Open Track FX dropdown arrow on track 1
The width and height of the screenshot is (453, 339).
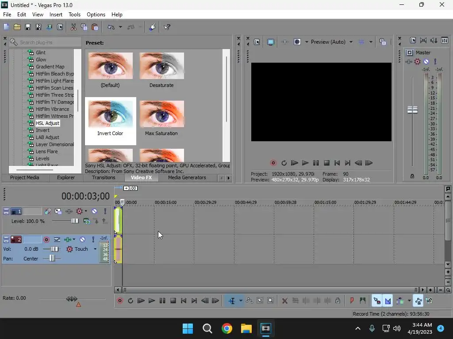coord(86,211)
